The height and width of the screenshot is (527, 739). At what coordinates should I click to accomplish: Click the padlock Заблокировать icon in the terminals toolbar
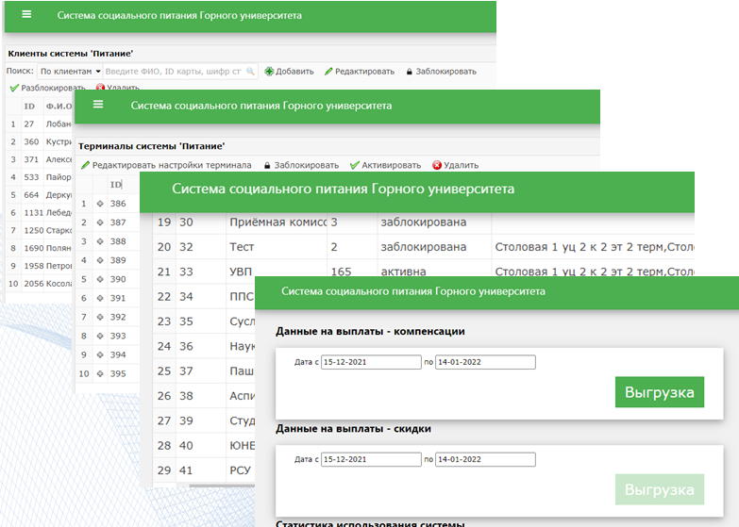point(267,165)
